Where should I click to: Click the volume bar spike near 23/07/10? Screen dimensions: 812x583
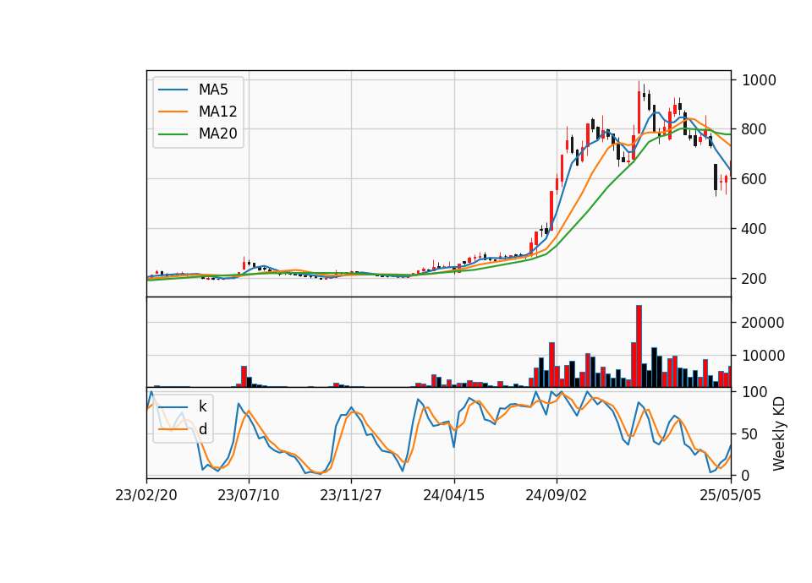244,377
